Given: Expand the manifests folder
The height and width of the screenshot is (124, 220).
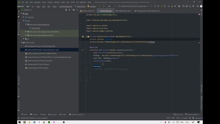Looking at the screenshot, I should (x=24, y=17).
